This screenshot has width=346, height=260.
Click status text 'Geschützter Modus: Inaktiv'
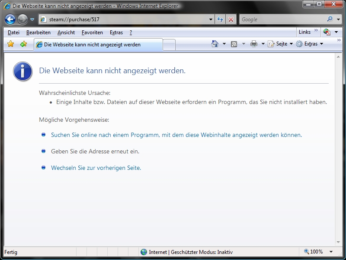[202, 252]
